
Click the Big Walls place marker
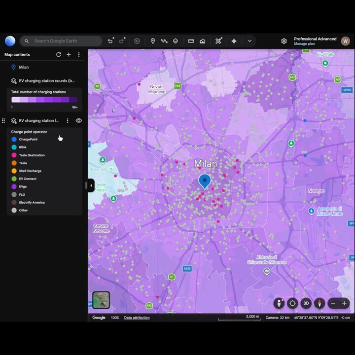pyautogui.click(x=325, y=64)
